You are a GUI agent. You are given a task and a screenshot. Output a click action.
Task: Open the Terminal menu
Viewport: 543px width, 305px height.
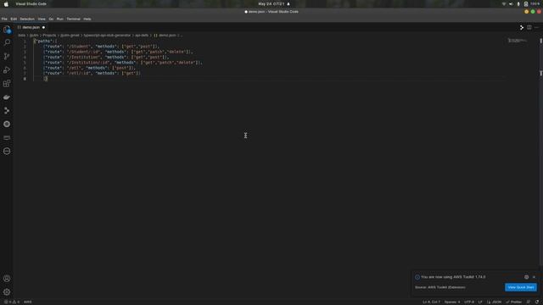pos(74,19)
